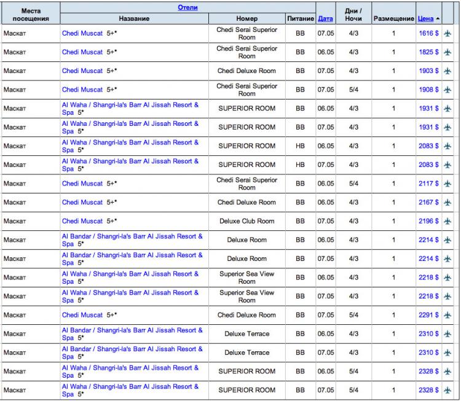Image resolution: width=461 pixels, height=401 pixels.
Task: Click the airplane icon in the 1825 $ row
Action: [447, 52]
